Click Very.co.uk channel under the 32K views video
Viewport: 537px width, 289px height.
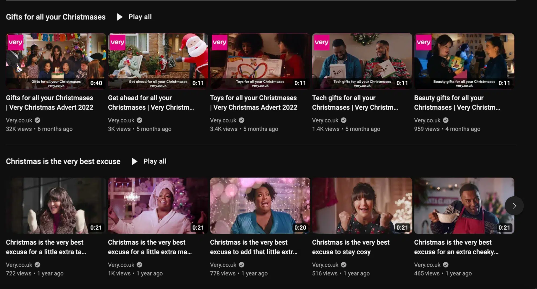(19, 120)
